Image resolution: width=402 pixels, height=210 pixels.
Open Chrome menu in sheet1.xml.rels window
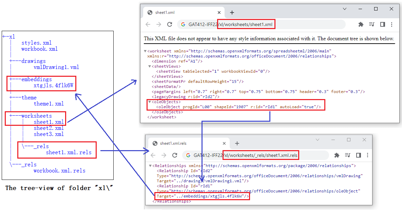pos(367,155)
